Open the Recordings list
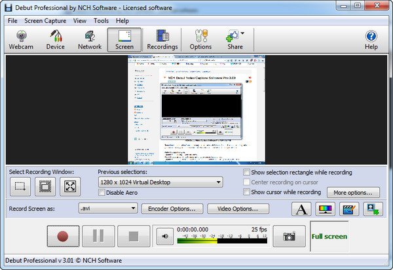 (x=162, y=40)
